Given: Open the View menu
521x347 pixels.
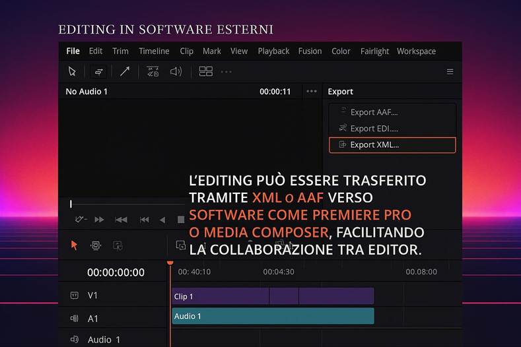Looking at the screenshot, I should click(239, 51).
